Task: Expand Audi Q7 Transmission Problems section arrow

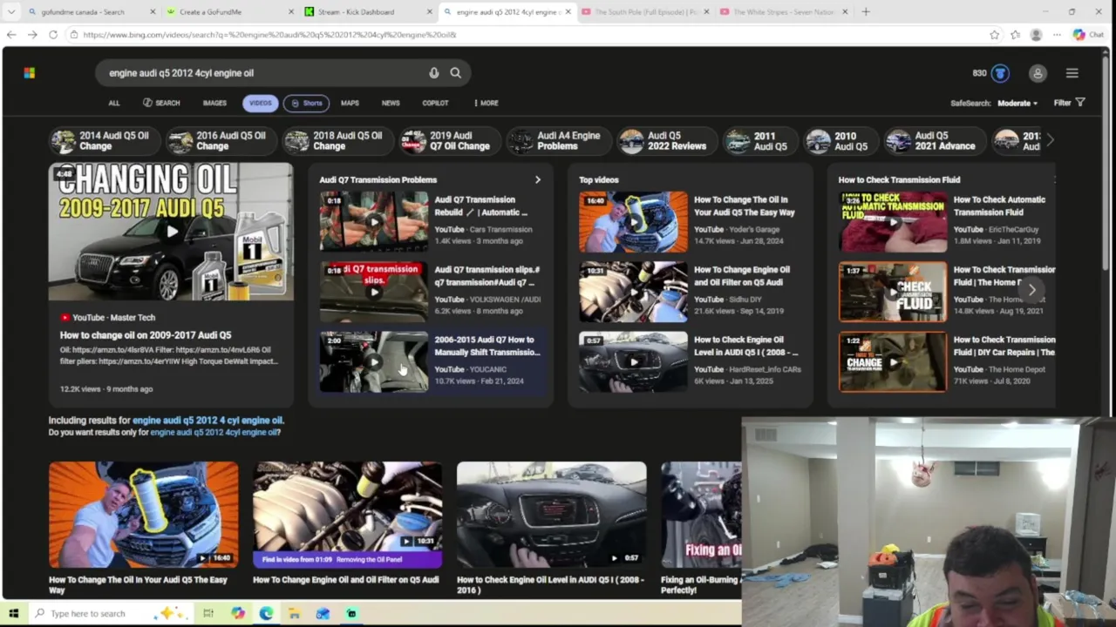Action: pos(537,180)
